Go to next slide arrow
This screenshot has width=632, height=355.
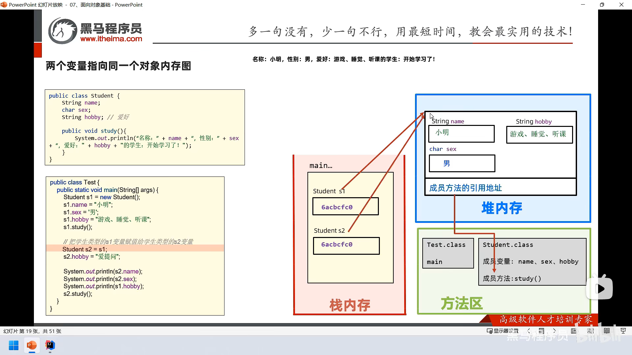(x=554, y=331)
